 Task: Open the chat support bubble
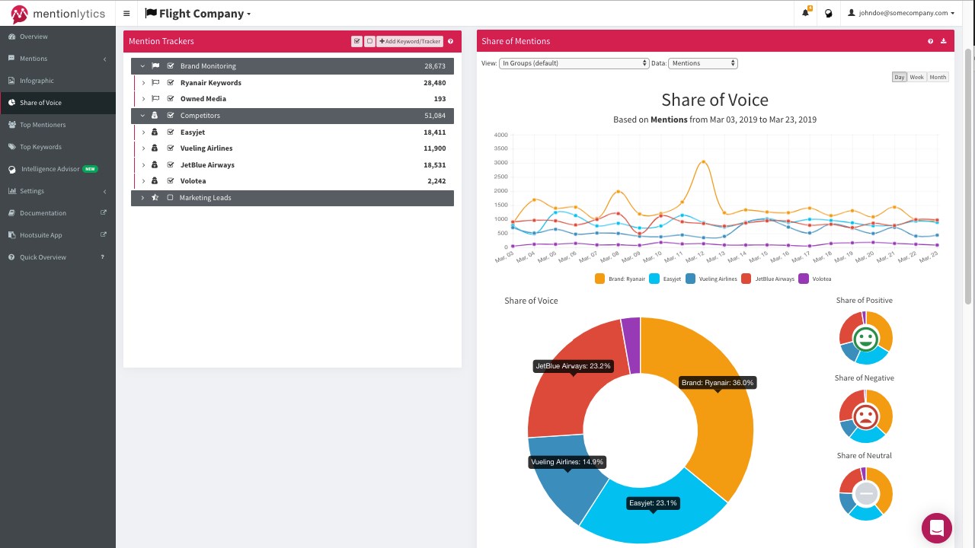937,528
